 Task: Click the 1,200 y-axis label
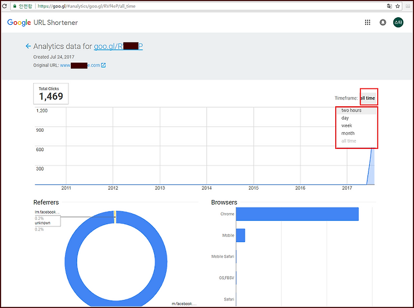42,110
